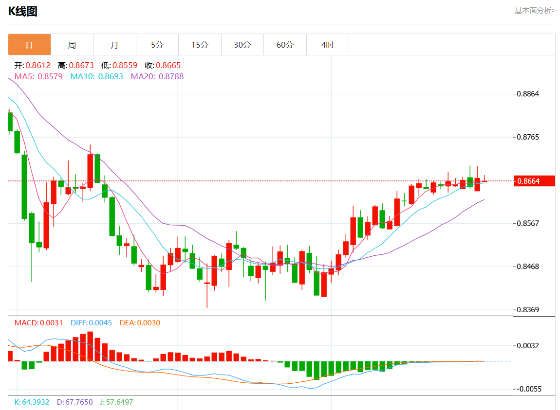The height and width of the screenshot is (410, 560).
Task: Click the MA10 indicator label
Action: pos(96,76)
